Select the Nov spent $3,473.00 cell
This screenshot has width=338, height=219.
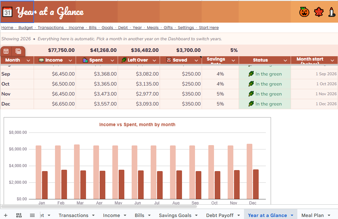97,94
